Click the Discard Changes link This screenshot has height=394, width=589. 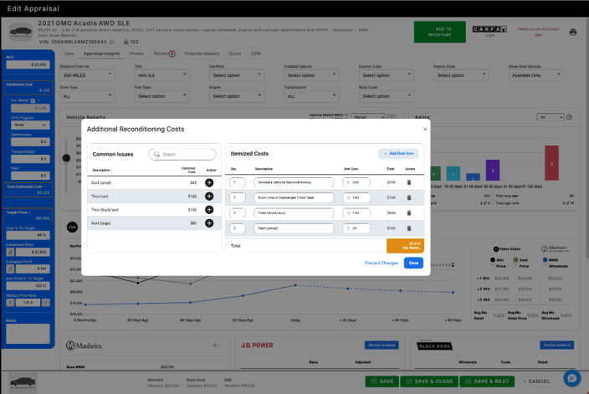(382, 263)
